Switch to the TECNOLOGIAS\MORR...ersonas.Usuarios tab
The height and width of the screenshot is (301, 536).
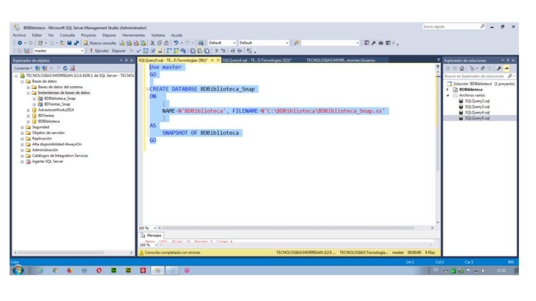click(x=341, y=61)
